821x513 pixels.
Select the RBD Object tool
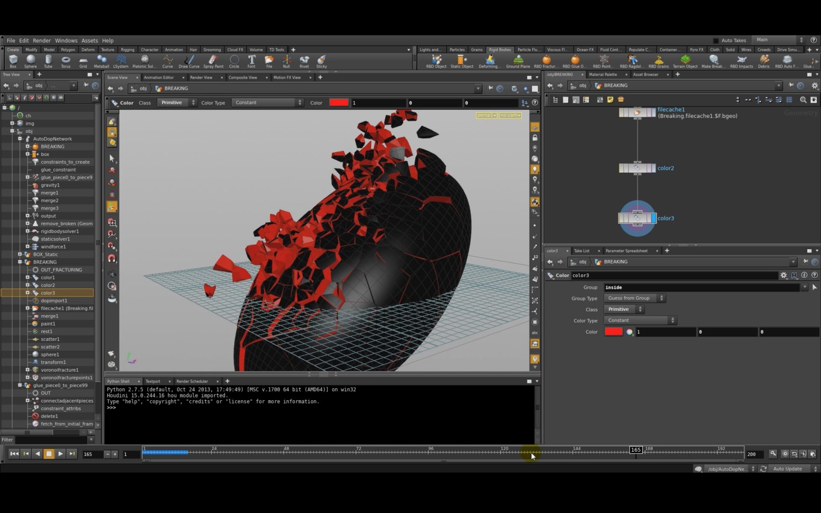click(x=435, y=62)
